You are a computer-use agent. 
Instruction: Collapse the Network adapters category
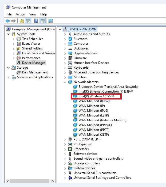click(65, 82)
